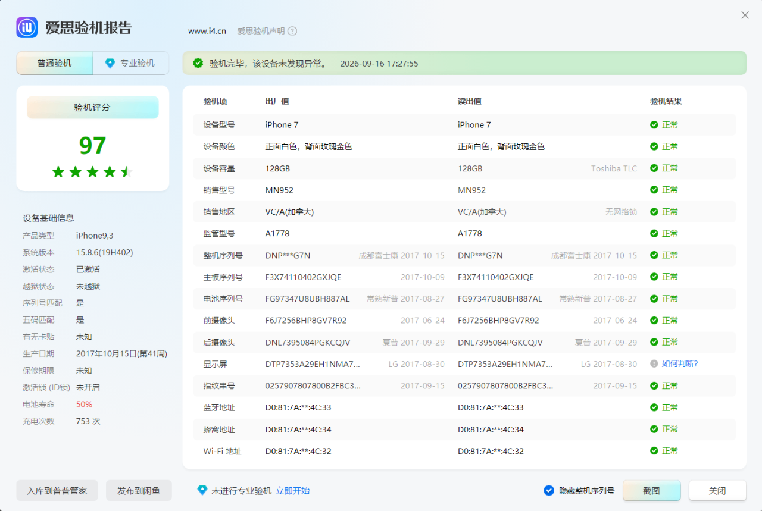Screen dimensions: 762x511
Task: Click green check icon in 前摄像头 row
Action: click(654, 320)
